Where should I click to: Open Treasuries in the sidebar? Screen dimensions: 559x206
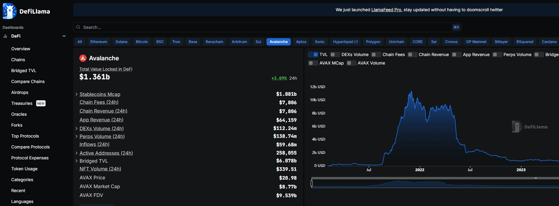pos(22,103)
